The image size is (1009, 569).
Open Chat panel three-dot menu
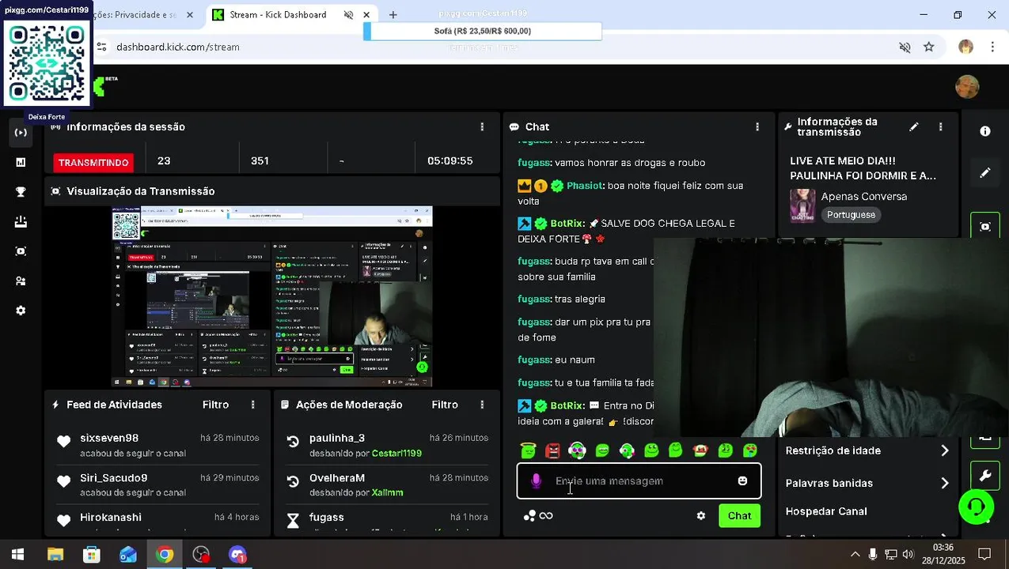pyautogui.click(x=757, y=126)
